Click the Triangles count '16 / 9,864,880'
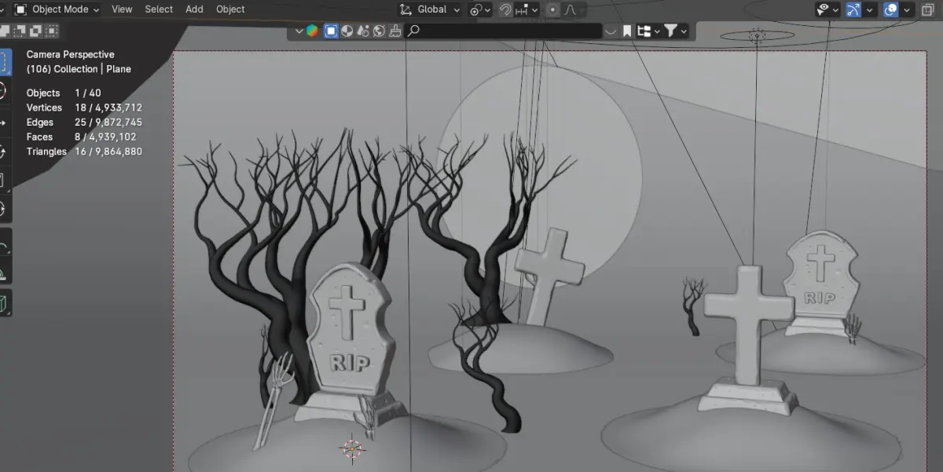 click(x=108, y=152)
